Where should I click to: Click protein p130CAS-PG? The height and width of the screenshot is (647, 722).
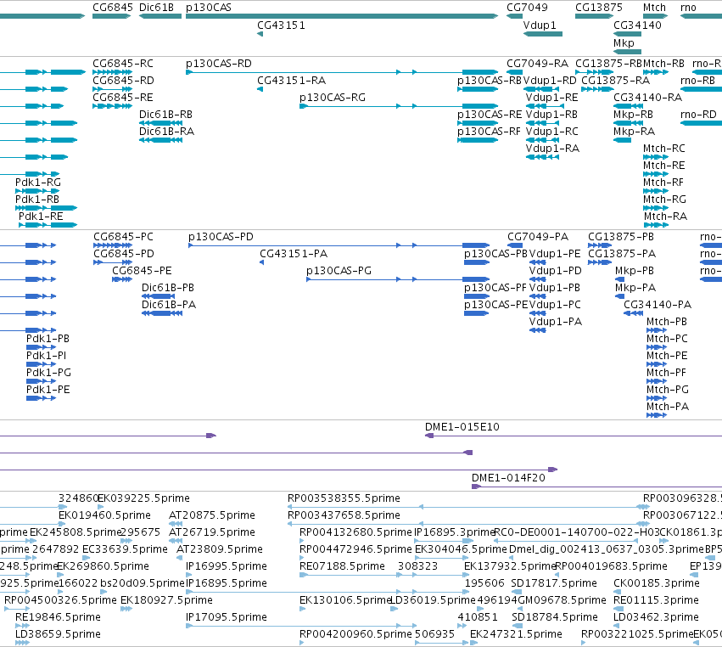[x=398, y=279]
